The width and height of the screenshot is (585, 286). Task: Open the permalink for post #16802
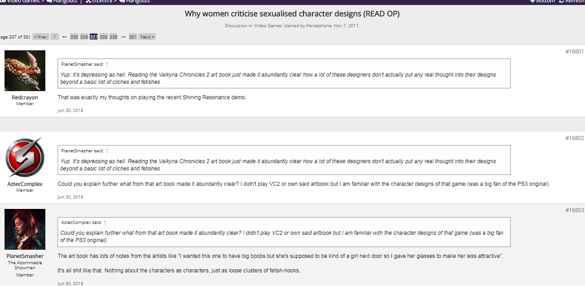tap(575, 138)
